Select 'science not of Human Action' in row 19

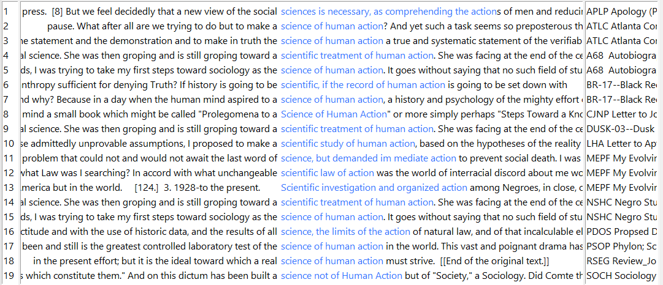point(341,276)
